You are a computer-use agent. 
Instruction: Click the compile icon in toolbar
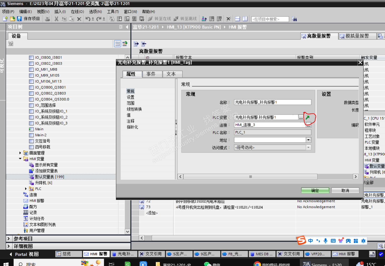pyautogui.click(x=112, y=19)
